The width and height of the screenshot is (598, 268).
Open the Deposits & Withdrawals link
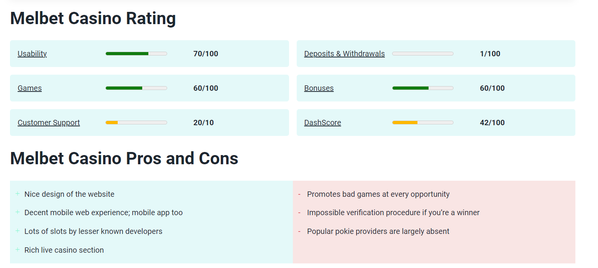[x=344, y=54]
